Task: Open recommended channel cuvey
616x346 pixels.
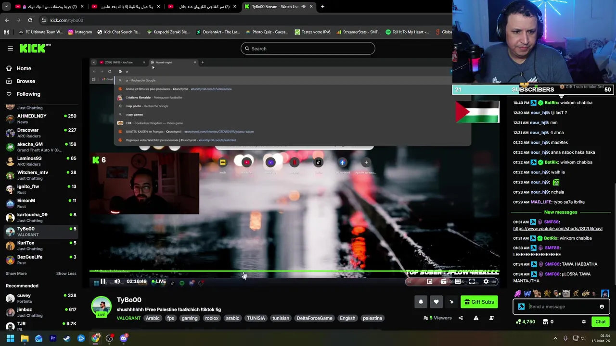Action: point(41,298)
